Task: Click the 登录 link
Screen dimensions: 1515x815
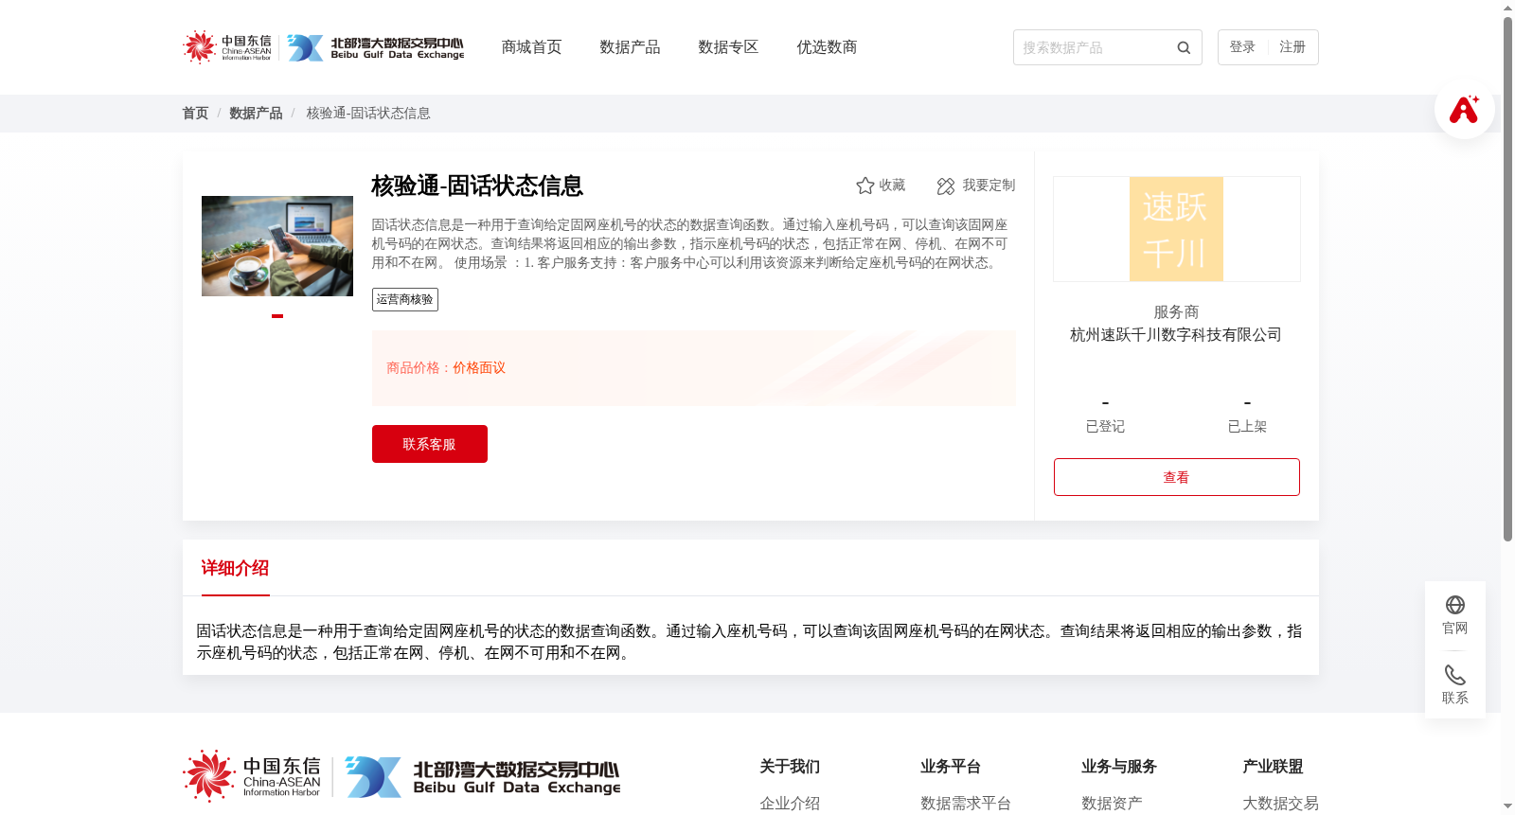Action: pos(1242,47)
